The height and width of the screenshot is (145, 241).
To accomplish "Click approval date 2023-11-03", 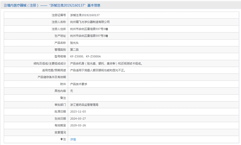I will tap(78, 112).
